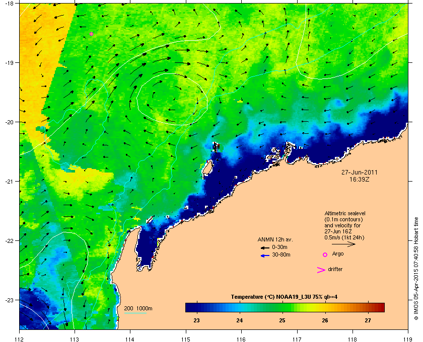Screen dimensions: 423x342
Task: Click the magenta Argo float marker on the map
Action: (92, 34)
